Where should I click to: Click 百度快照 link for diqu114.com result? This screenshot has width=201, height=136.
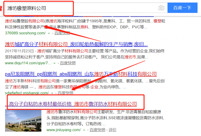tap(67, 63)
